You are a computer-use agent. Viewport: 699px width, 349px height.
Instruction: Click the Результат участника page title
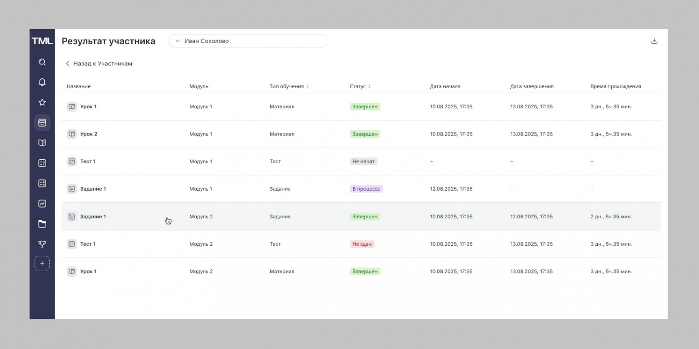click(108, 41)
